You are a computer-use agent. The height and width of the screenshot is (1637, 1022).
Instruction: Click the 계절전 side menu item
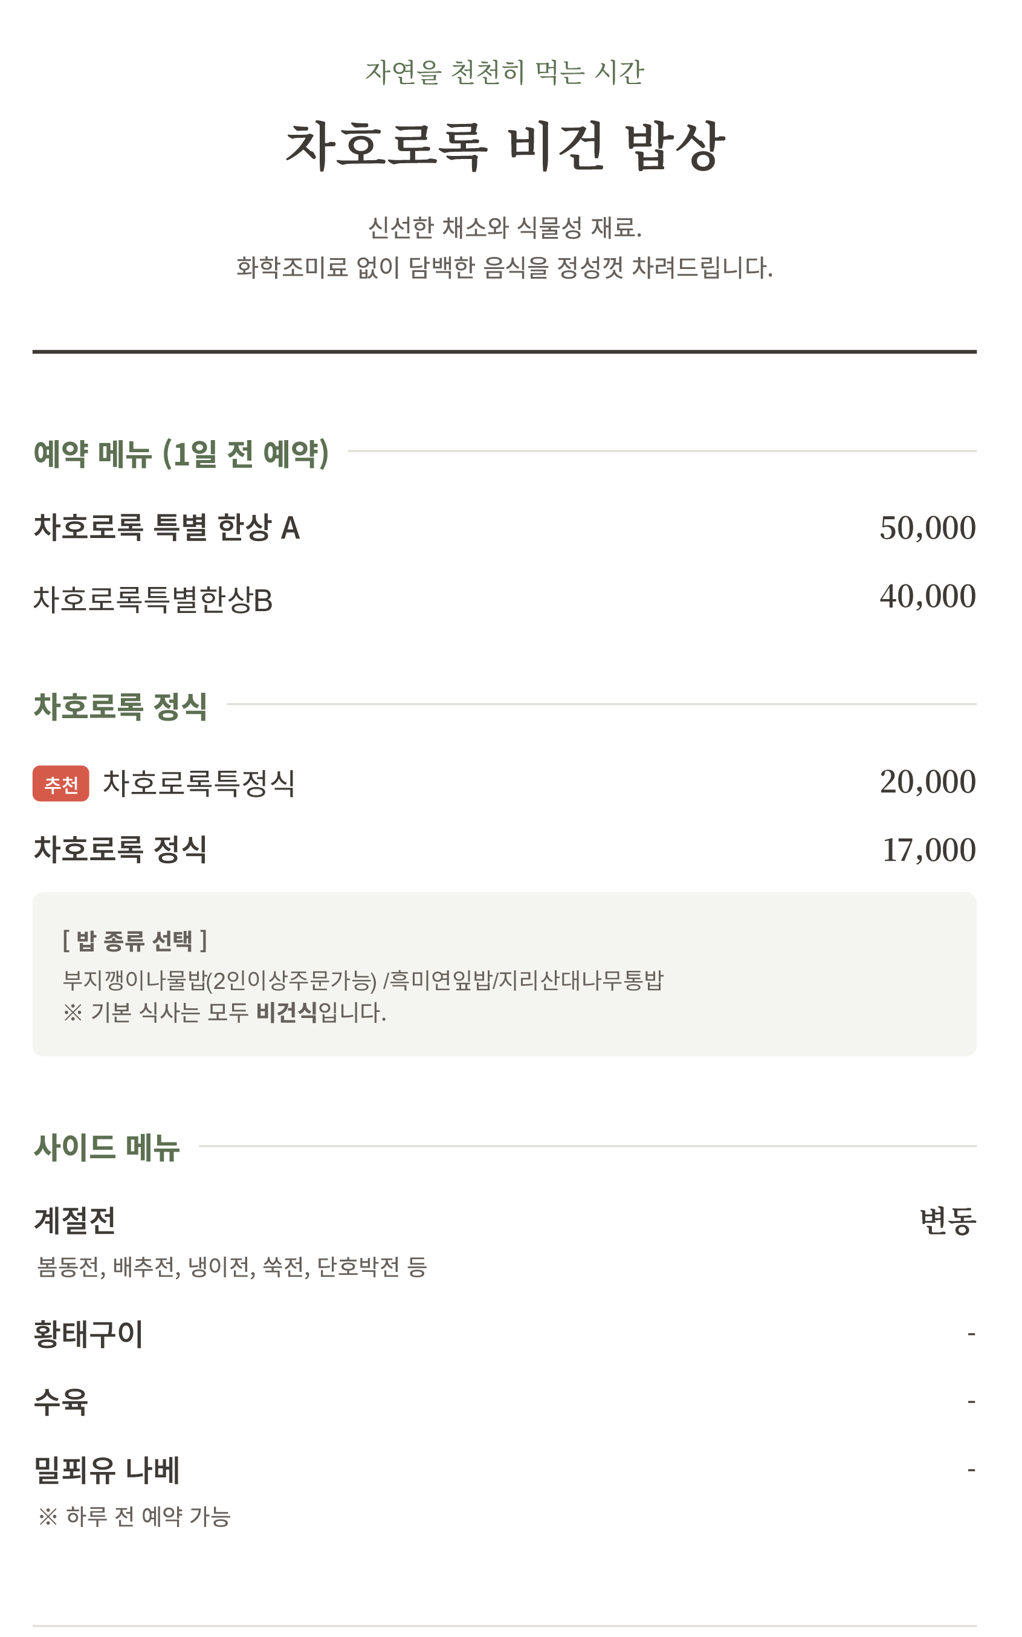tap(75, 1220)
